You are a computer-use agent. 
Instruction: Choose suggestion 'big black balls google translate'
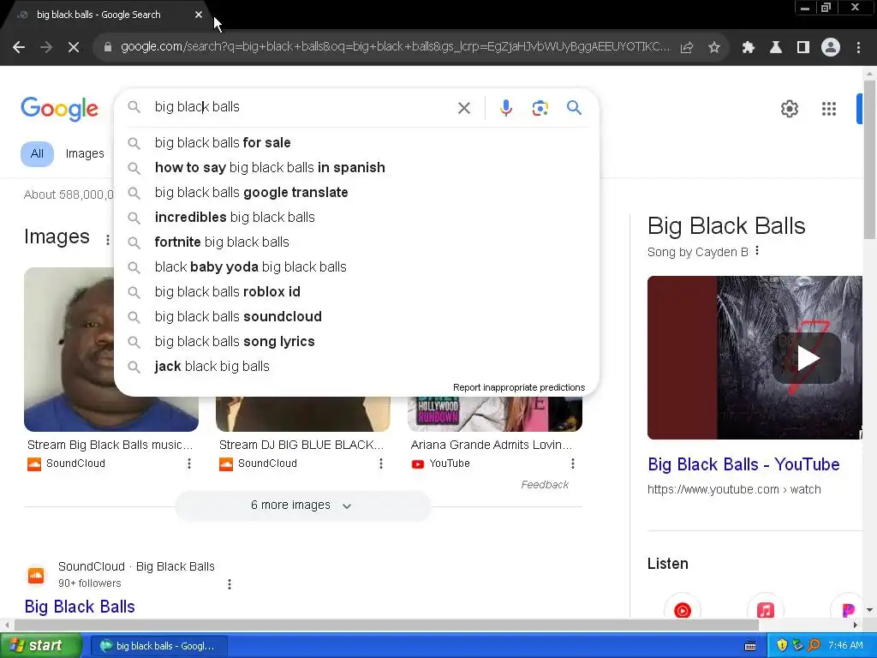pyautogui.click(x=356, y=193)
